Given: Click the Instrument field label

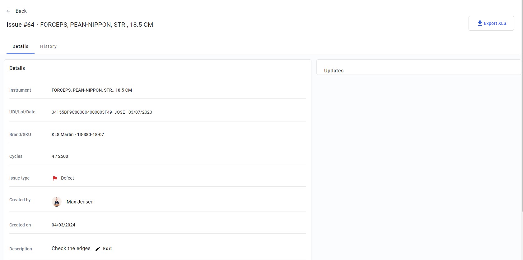Looking at the screenshot, I should [x=20, y=90].
